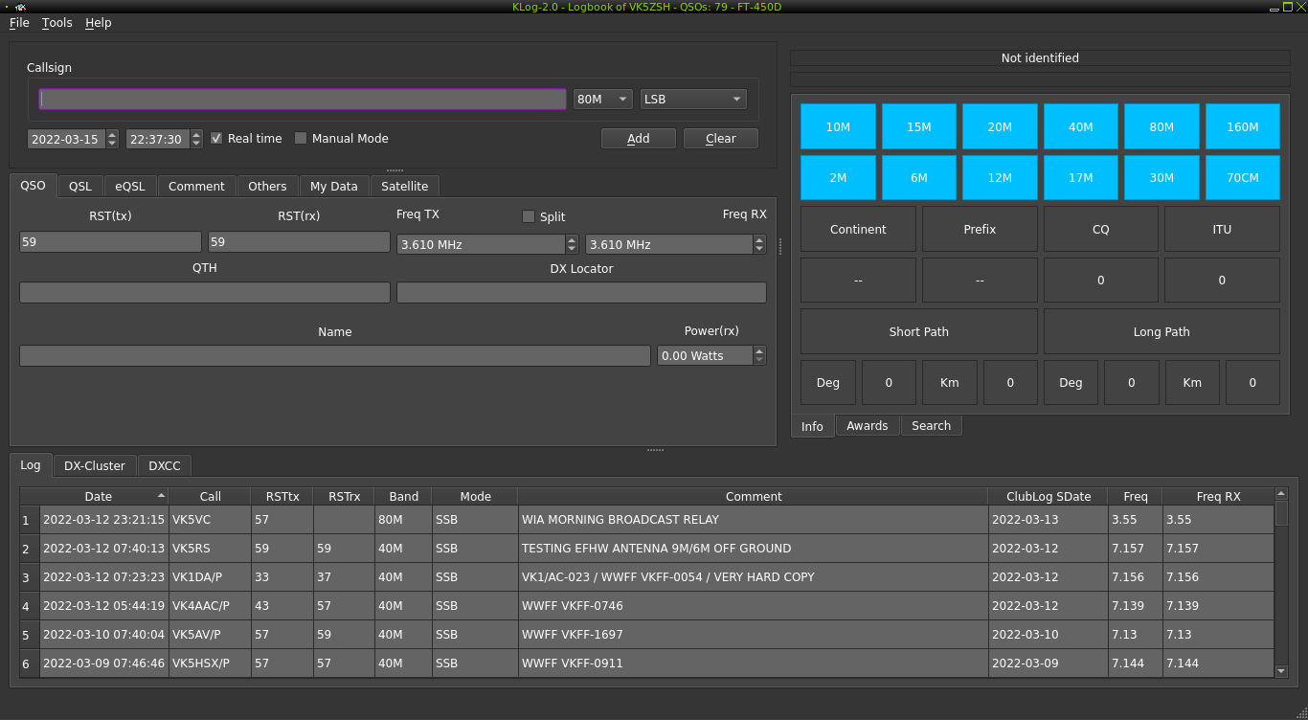Image resolution: width=1308 pixels, height=720 pixels.
Task: Switch to the Search tab
Action: tap(932, 426)
